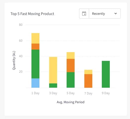Click the yellow segment of 7 Day bar
130x119 pixels.
pyautogui.click(x=88, y=72)
